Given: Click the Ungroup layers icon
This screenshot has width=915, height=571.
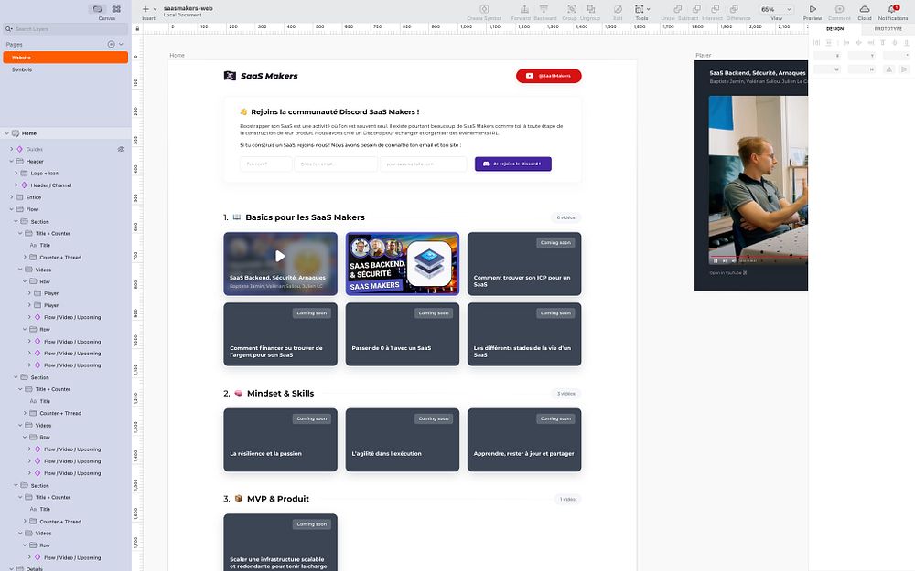Looking at the screenshot, I should click(x=590, y=9).
